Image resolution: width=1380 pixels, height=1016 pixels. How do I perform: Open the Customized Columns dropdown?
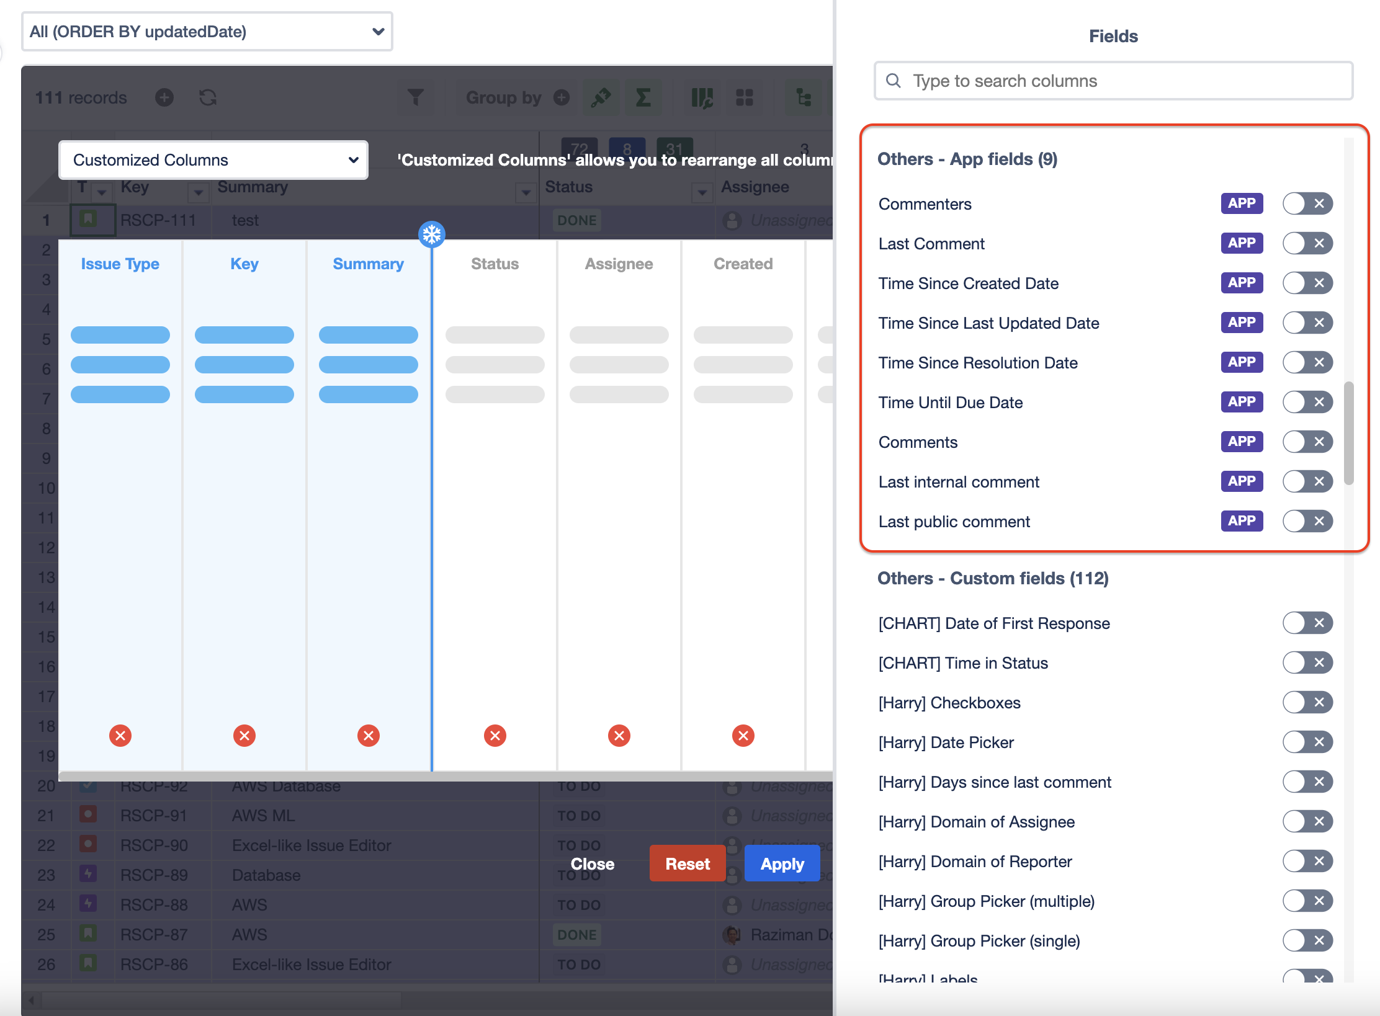(x=213, y=160)
